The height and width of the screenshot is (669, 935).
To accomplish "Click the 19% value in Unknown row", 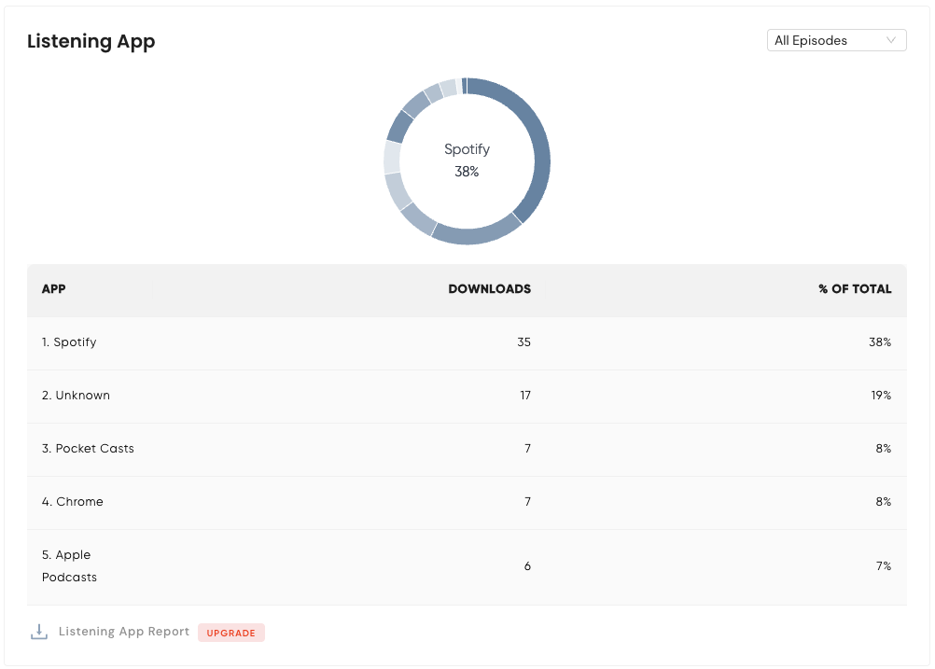I will pos(881,396).
